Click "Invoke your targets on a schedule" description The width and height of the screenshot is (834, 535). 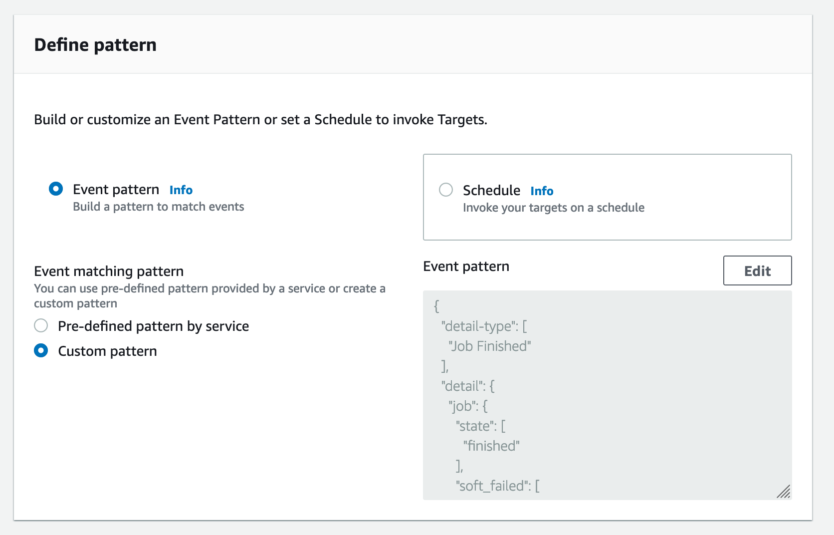(x=553, y=208)
